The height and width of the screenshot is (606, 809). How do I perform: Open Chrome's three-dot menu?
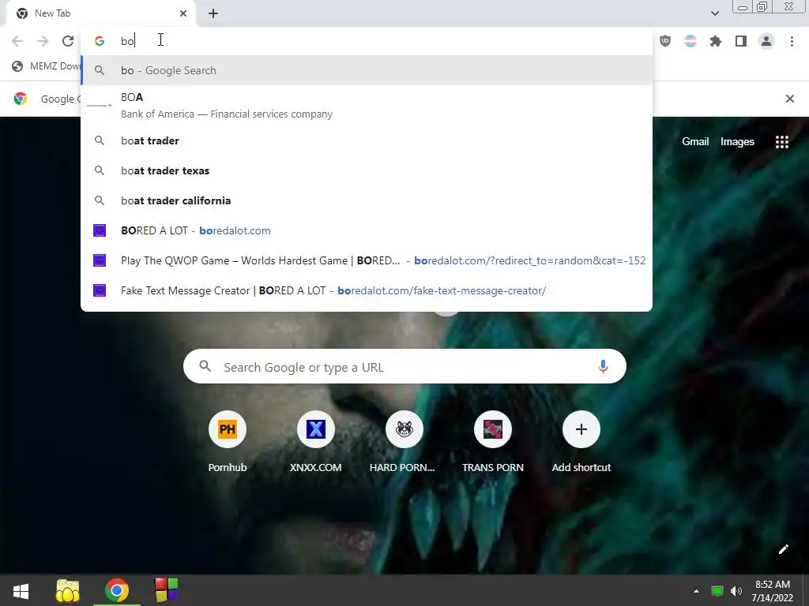(x=792, y=41)
